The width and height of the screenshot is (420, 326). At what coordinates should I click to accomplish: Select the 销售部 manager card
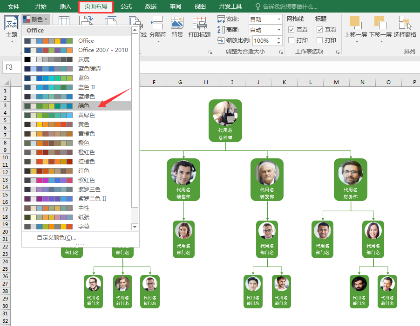click(x=183, y=180)
